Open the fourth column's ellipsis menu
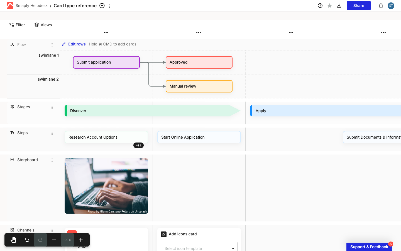This screenshot has height=251, width=401. (383, 33)
